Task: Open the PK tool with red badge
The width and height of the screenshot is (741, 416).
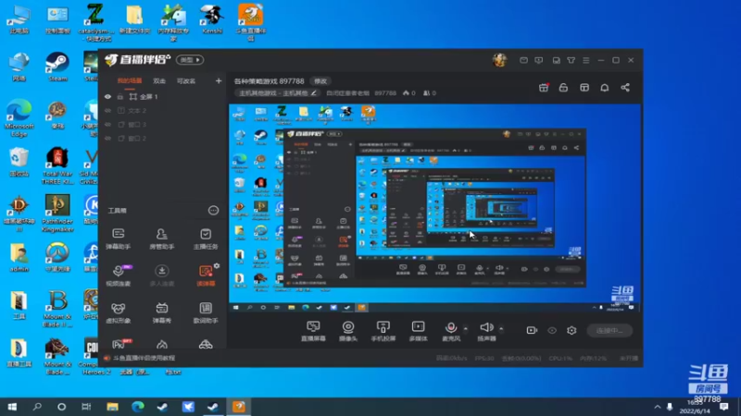Action: coord(120,344)
